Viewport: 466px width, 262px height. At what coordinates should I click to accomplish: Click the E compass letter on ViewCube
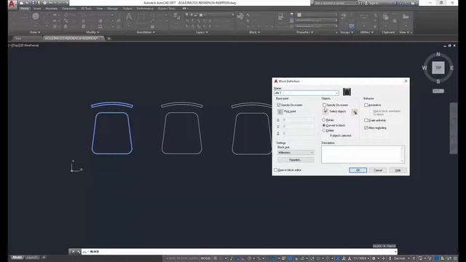coord(451,68)
